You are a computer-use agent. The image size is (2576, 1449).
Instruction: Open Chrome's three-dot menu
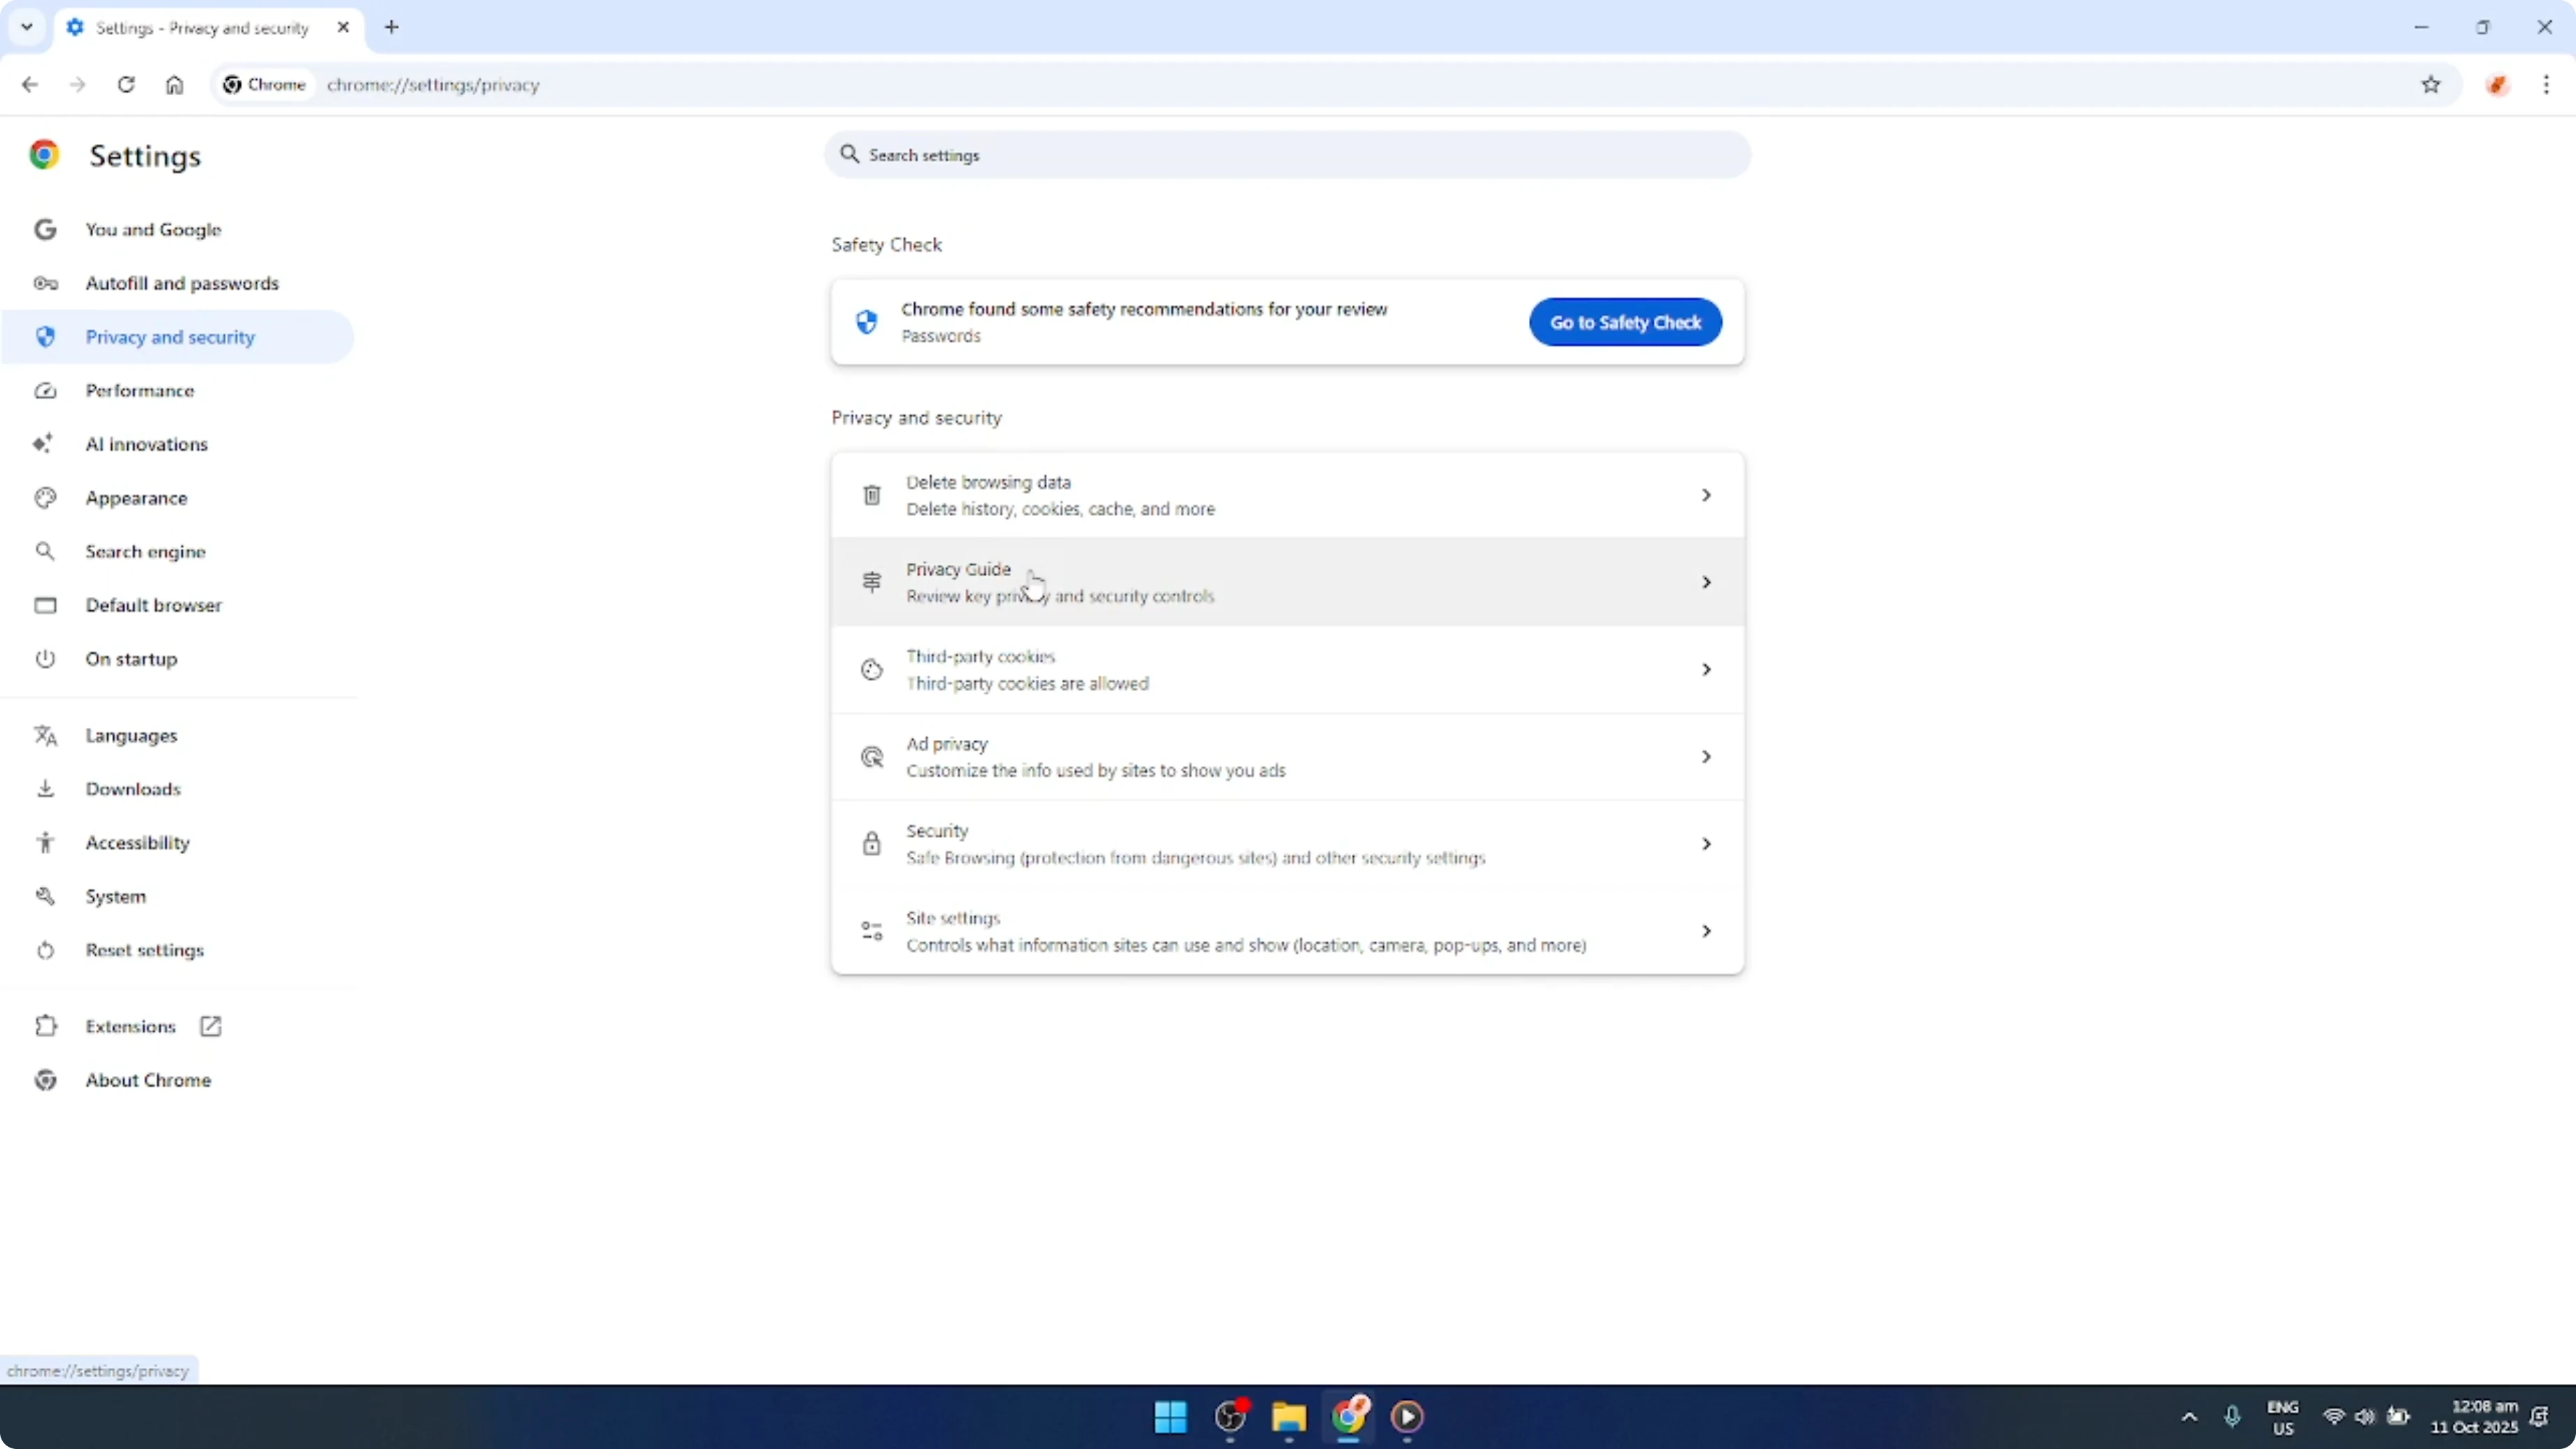tap(2546, 85)
